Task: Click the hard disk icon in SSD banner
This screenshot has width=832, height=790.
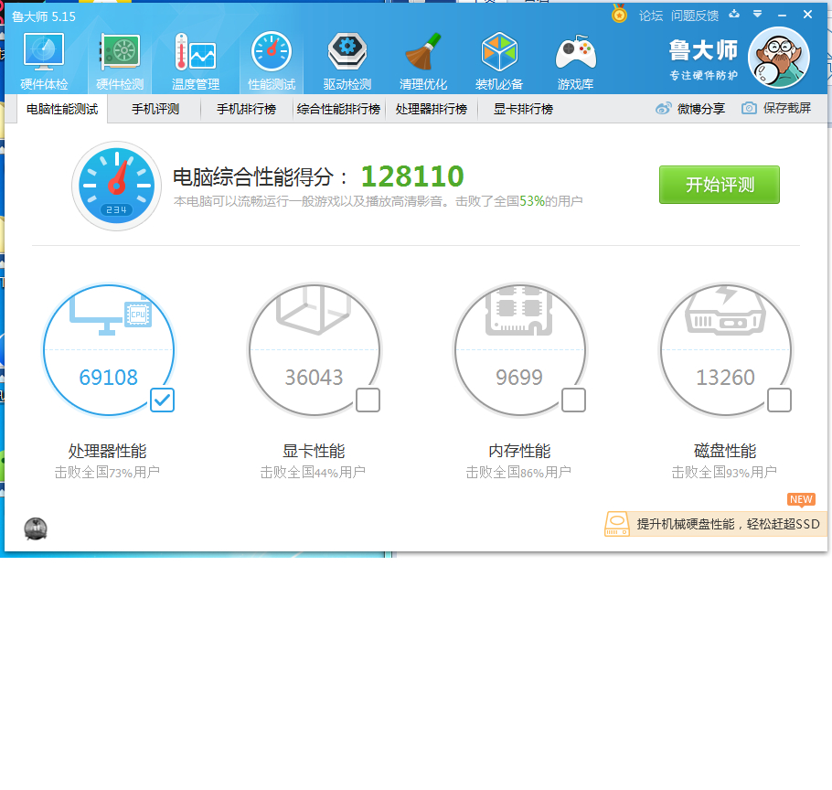Action: [x=616, y=524]
